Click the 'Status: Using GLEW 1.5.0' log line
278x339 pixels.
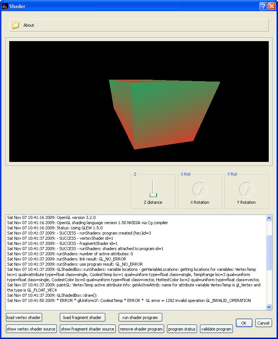point(55,228)
